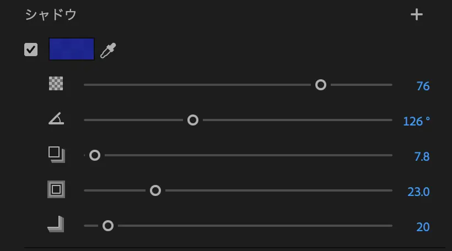Click the blur slider handle
Viewport: 452px width, 251px height.
pos(108,226)
